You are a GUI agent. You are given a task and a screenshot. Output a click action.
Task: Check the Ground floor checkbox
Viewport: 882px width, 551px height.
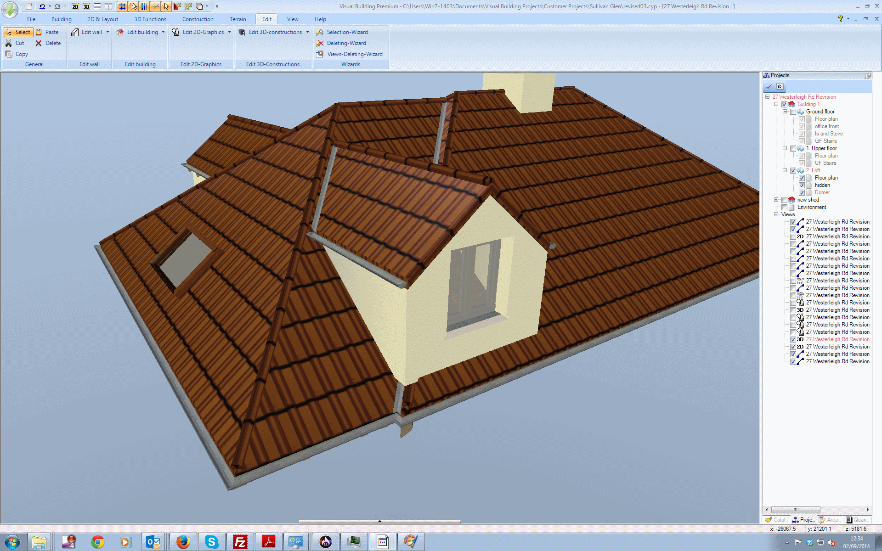click(x=793, y=112)
